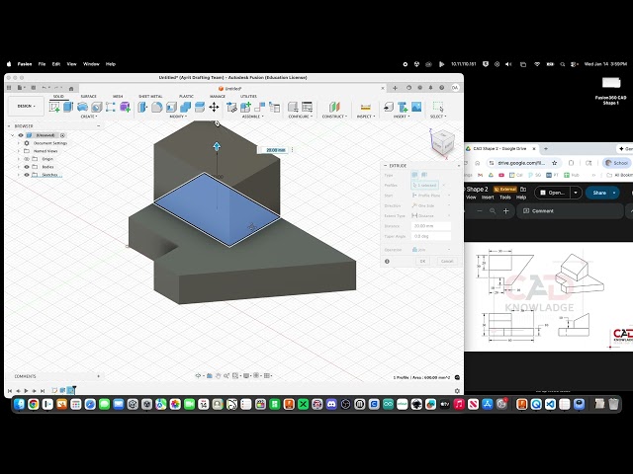
Task: Toggle visibility of the Sketches folder
Action: tap(27, 175)
